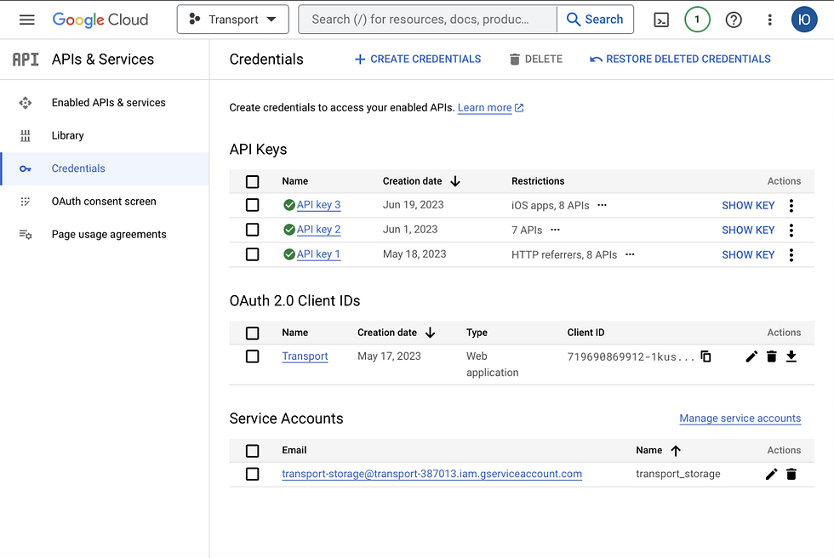Screen dimensions: 834x558
Task: Click the green check next to API key 3
Action: pyautogui.click(x=288, y=205)
